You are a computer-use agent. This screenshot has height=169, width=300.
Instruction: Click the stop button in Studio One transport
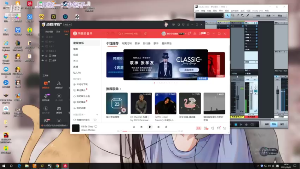click(236, 125)
